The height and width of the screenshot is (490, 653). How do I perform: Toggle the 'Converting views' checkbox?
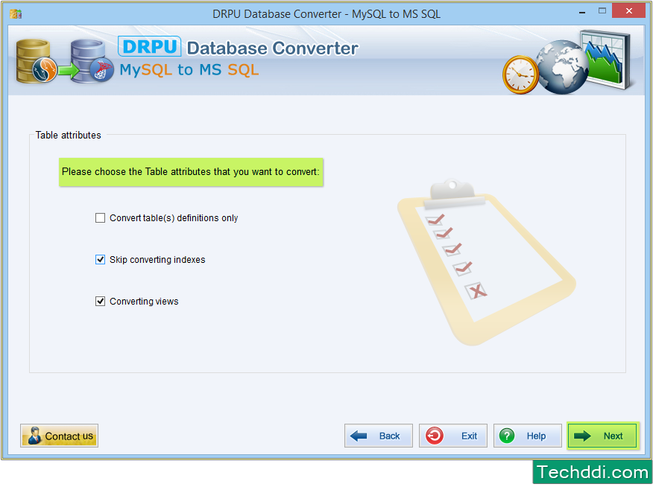click(100, 301)
